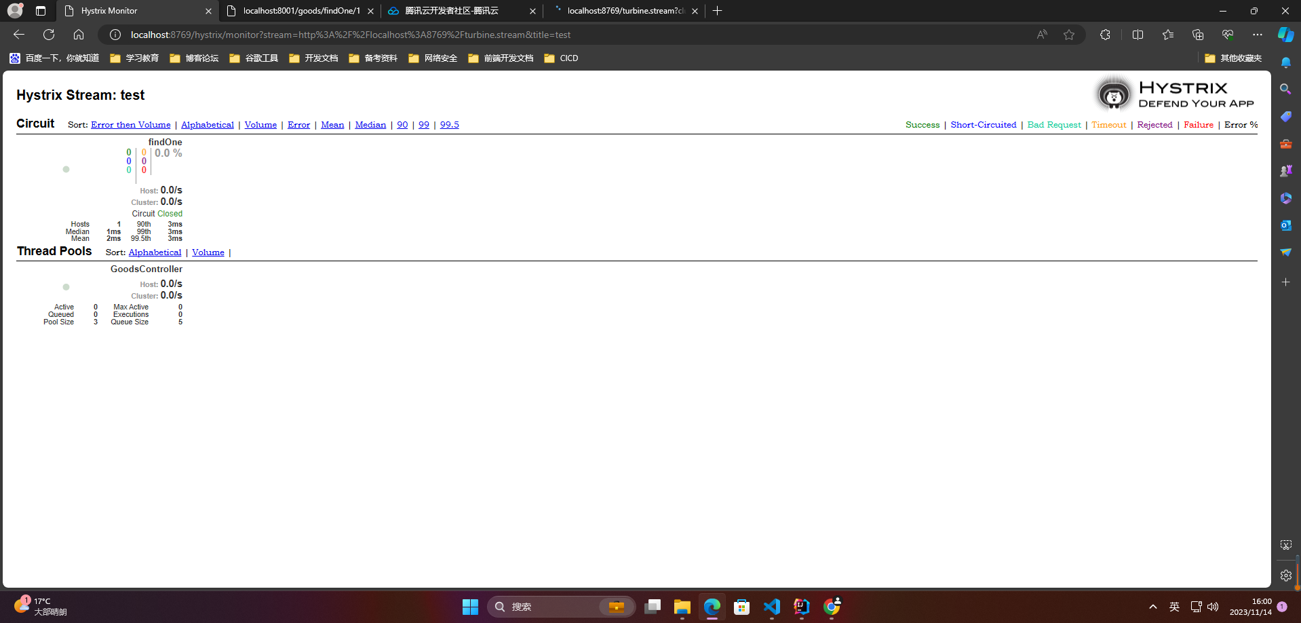Open the 谷歌工具 bookmark folder

pyautogui.click(x=254, y=58)
